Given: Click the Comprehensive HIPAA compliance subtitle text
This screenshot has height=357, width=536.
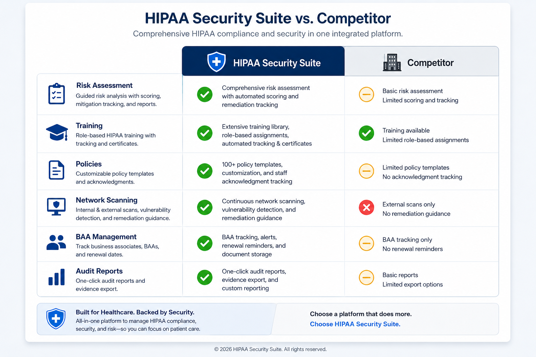Looking at the screenshot, I should 268,34.
